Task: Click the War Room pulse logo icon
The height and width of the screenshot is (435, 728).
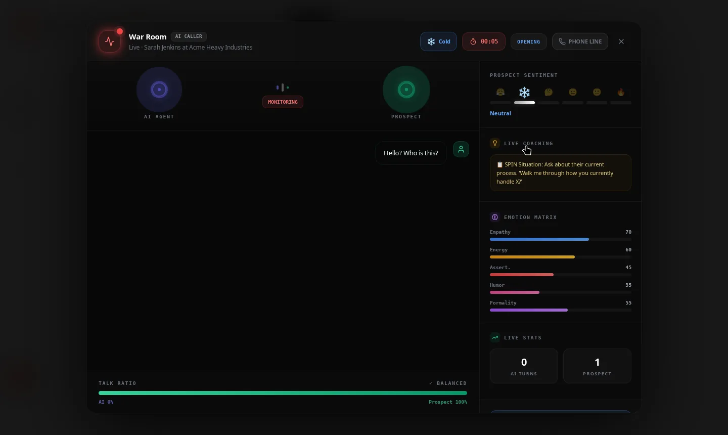Action: click(x=110, y=41)
